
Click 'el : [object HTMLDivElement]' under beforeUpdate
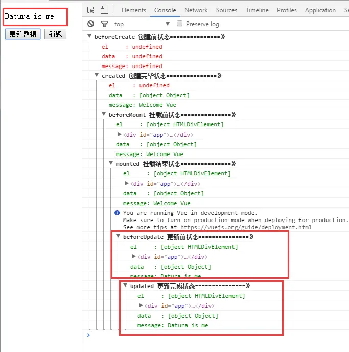pos(184,247)
